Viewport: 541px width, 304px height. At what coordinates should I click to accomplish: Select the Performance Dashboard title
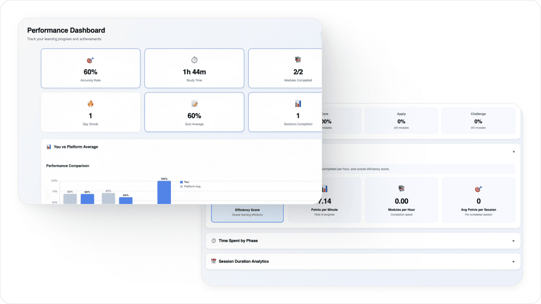(66, 30)
